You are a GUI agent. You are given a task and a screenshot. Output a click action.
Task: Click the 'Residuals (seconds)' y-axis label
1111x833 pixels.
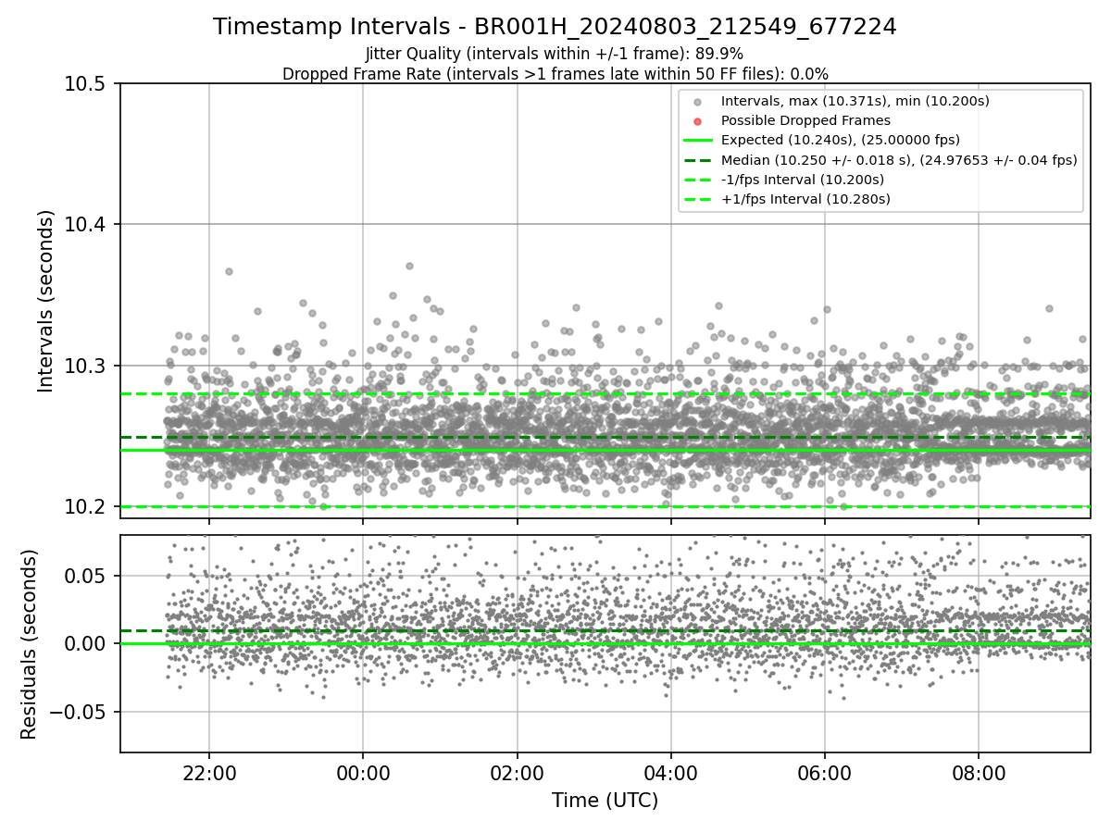pos(29,643)
